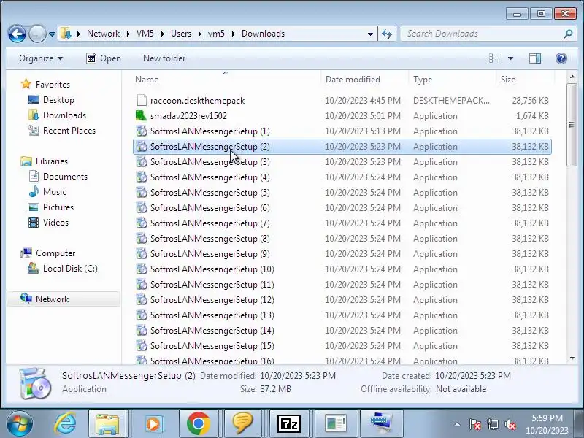Refresh the Downloads folder view
Image resolution: width=584 pixels, height=438 pixels.
point(387,34)
